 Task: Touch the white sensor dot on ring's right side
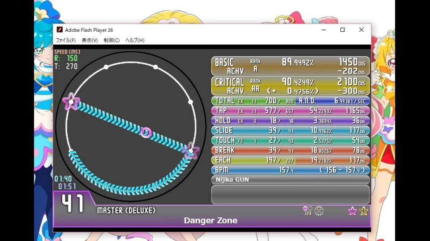tap(191, 102)
